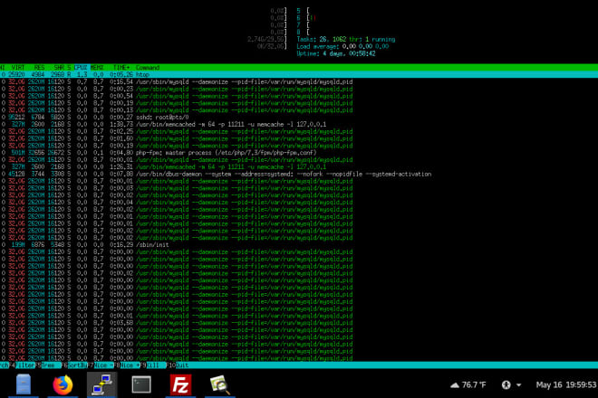Click the CPU 6 usage meter
The height and width of the screenshot is (398, 598).
[306, 18]
